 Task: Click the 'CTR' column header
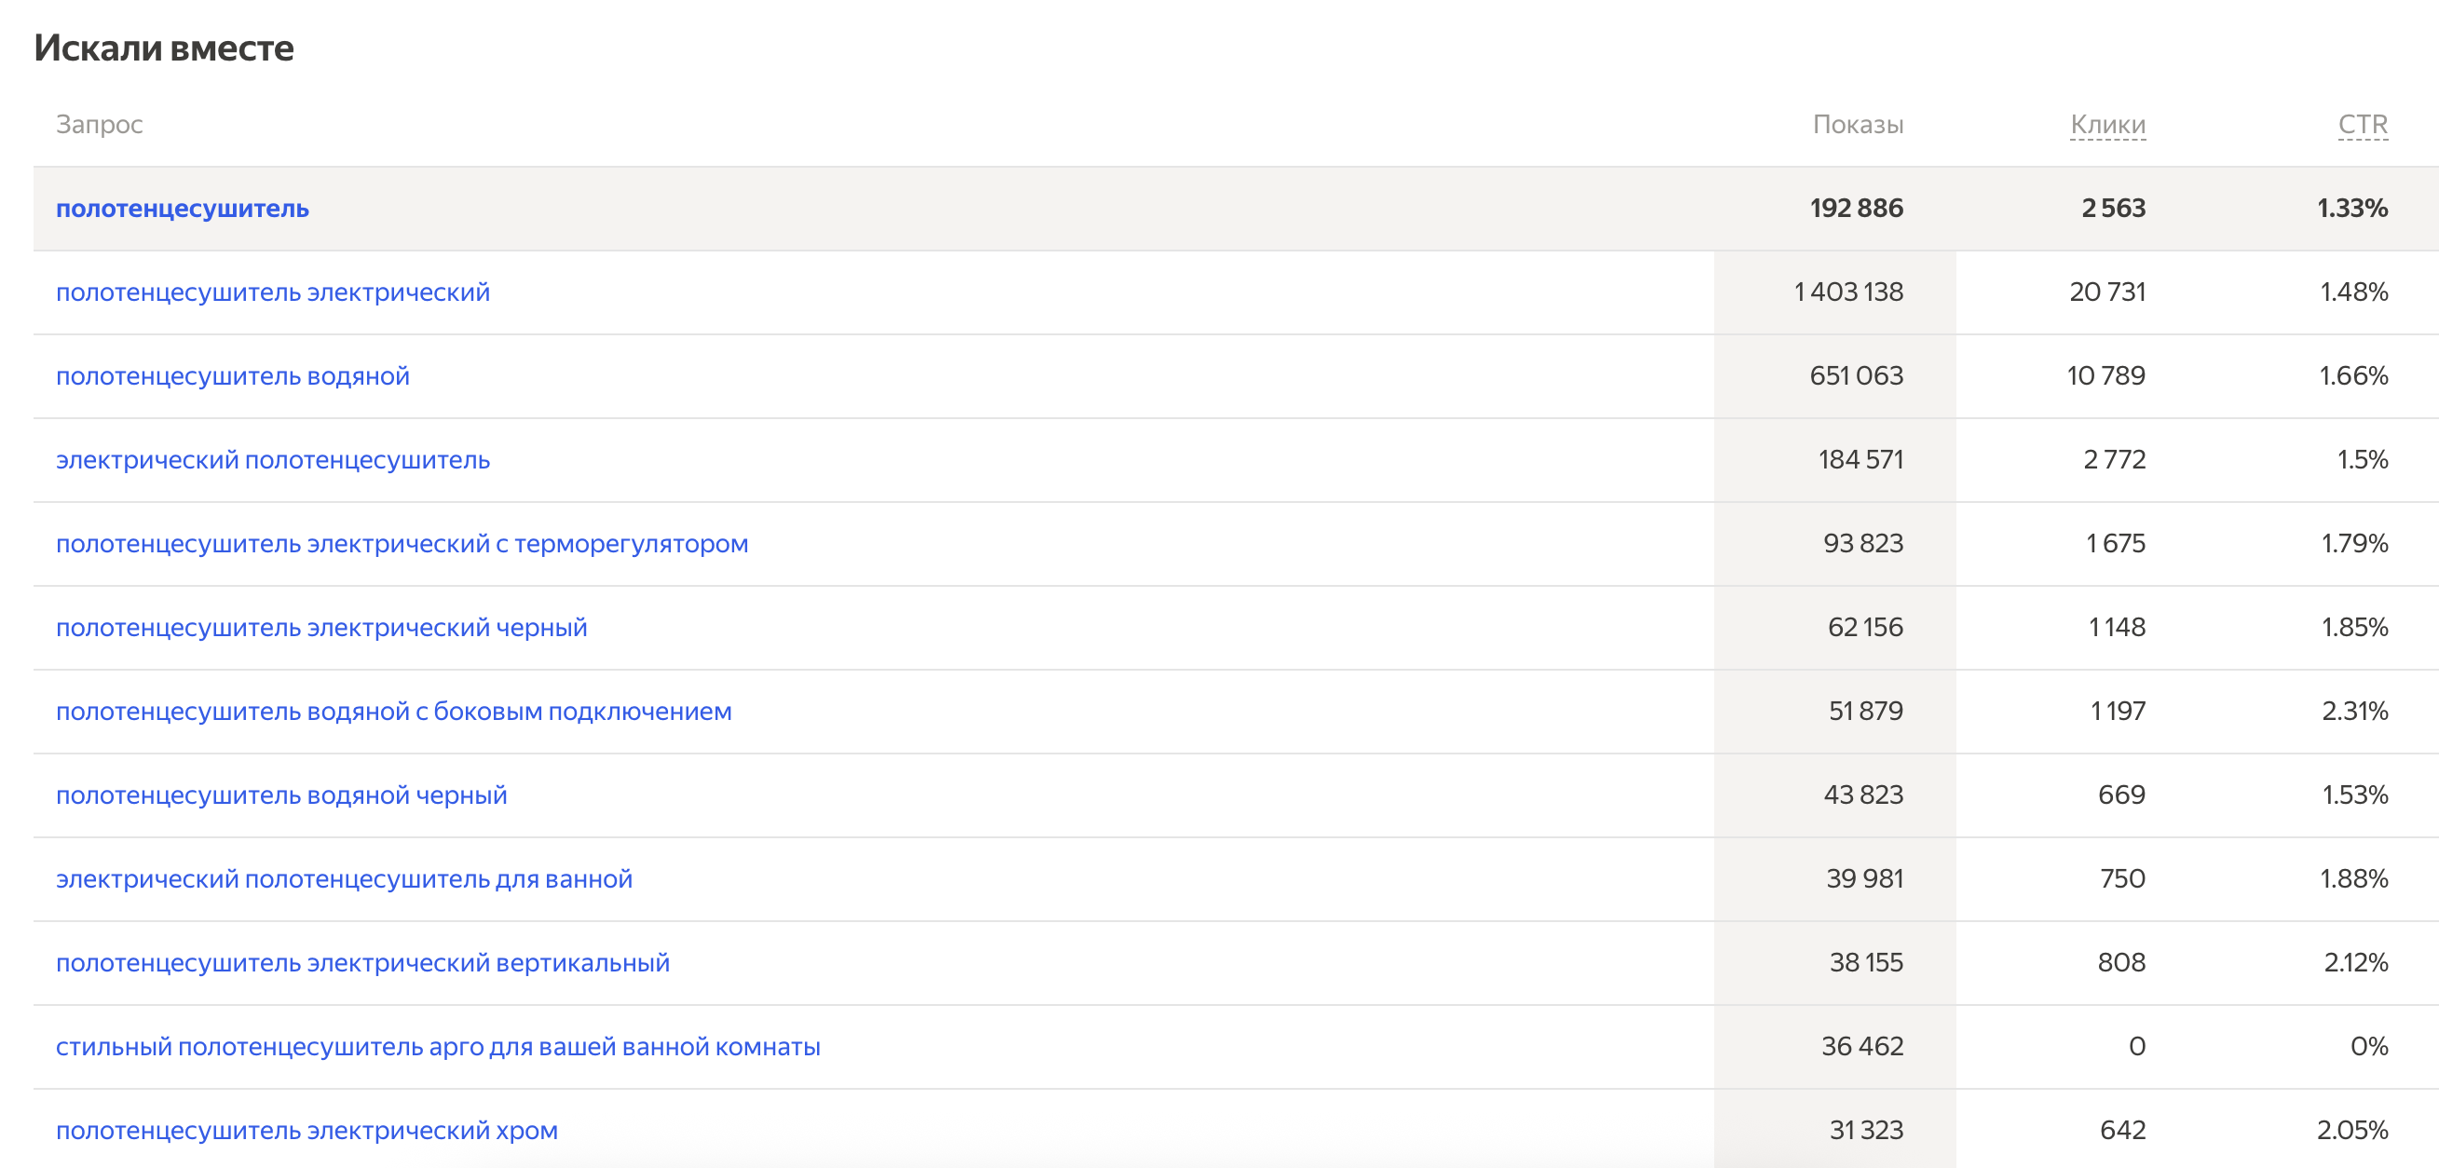2364,125
